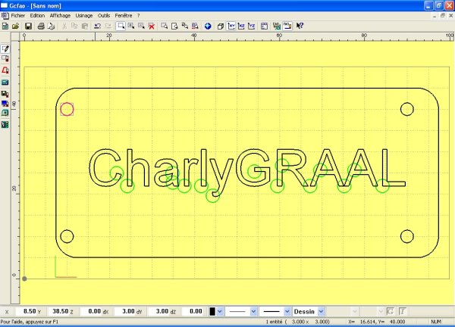Save drawing with floppy disk icon
The height and width of the screenshot is (327, 455).
29,26
